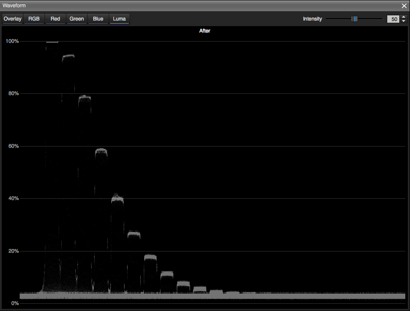Activate the Luma waveform button
The width and height of the screenshot is (410, 311).
tap(119, 19)
